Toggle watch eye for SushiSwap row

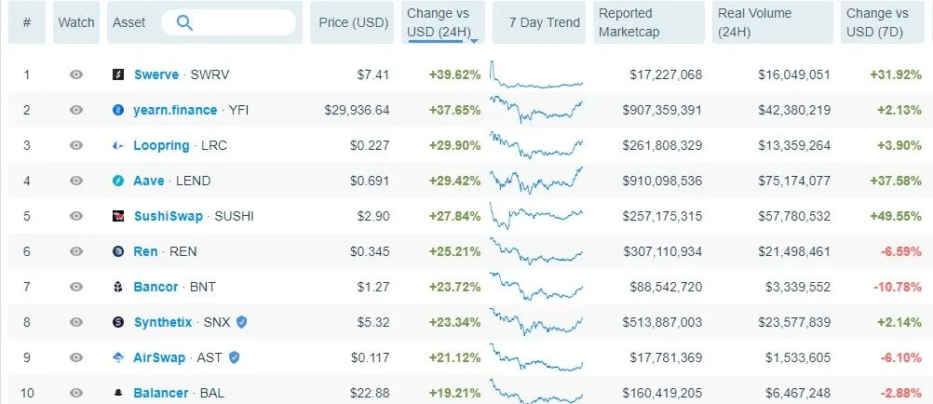point(76,216)
